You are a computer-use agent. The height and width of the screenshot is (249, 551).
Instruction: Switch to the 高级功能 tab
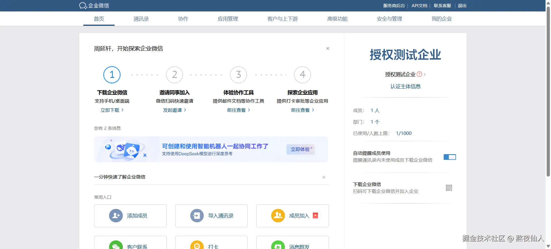(337, 19)
